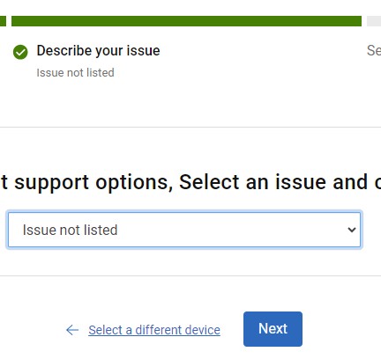Open the Issue not listed combo box
Image resolution: width=381 pixels, height=359 pixels.
point(184,230)
